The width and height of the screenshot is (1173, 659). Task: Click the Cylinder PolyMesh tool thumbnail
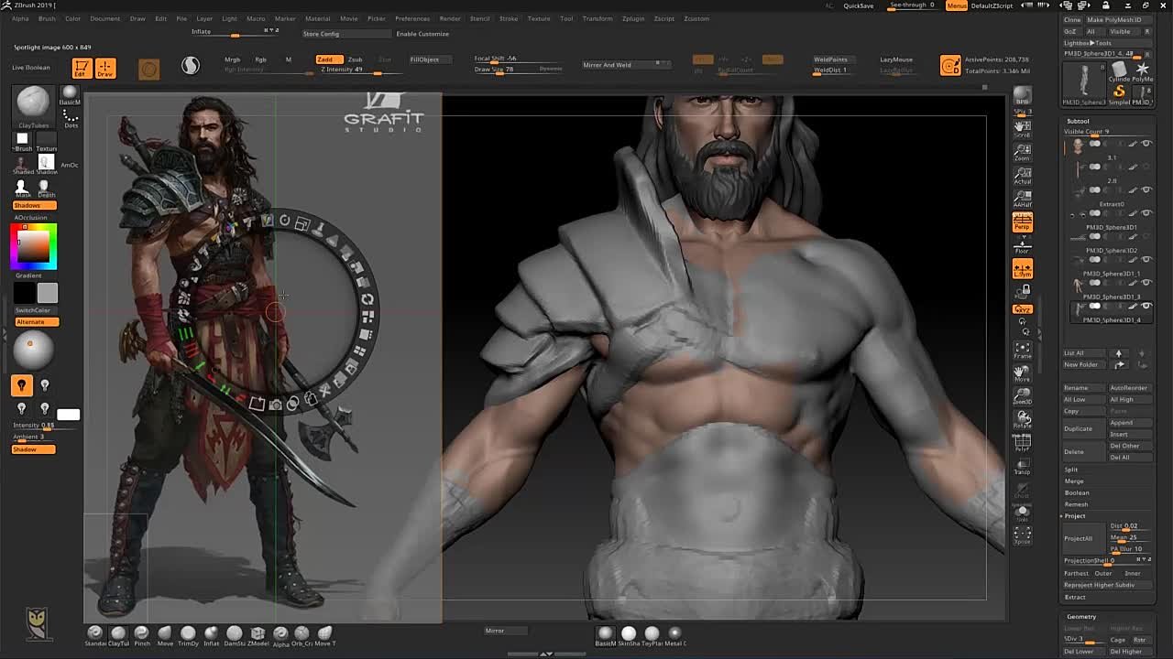(1119, 71)
